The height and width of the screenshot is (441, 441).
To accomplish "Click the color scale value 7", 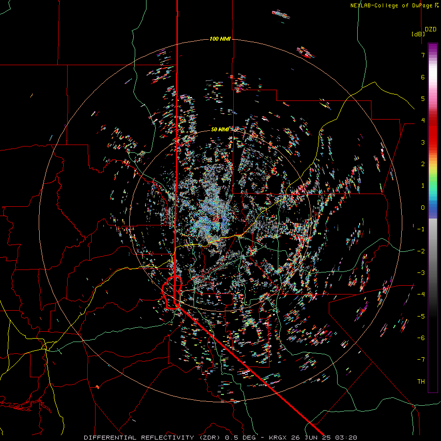I will point(423,55).
